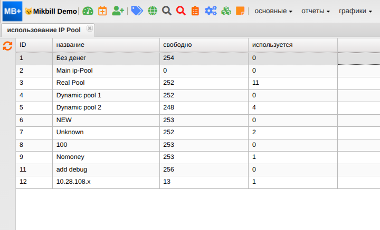Click the green cubes icon

pyautogui.click(x=226, y=11)
